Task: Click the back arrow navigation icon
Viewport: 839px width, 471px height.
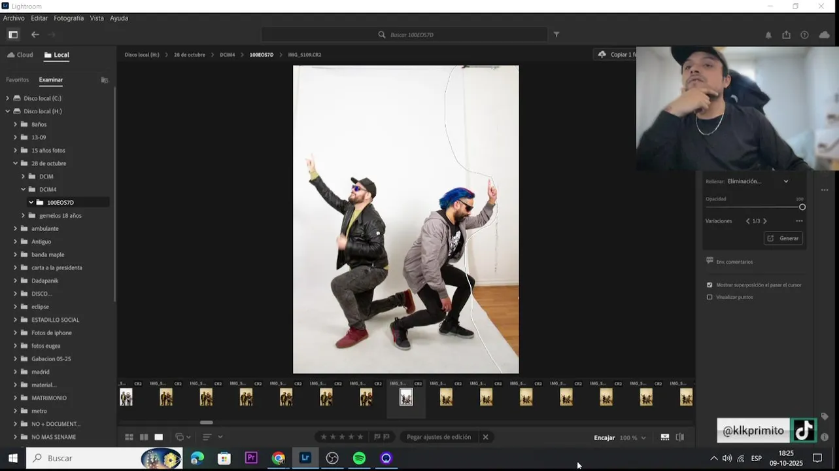Action: click(x=35, y=35)
